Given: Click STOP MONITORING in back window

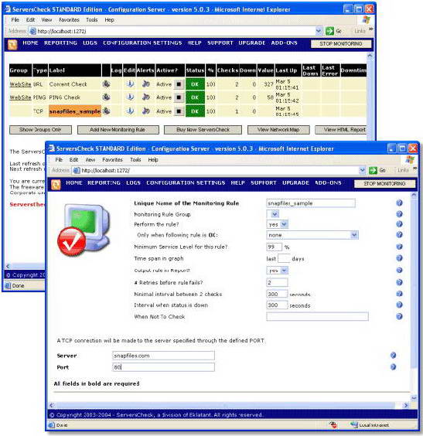Looking at the screenshot, I should (x=341, y=43).
